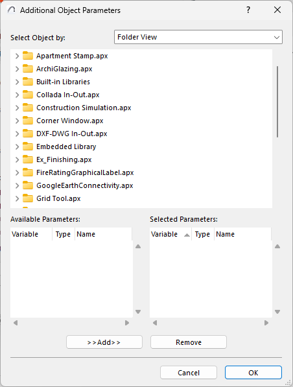Click the Embedded Library folder icon
Screen dimensions: 293x387
(x=28, y=147)
